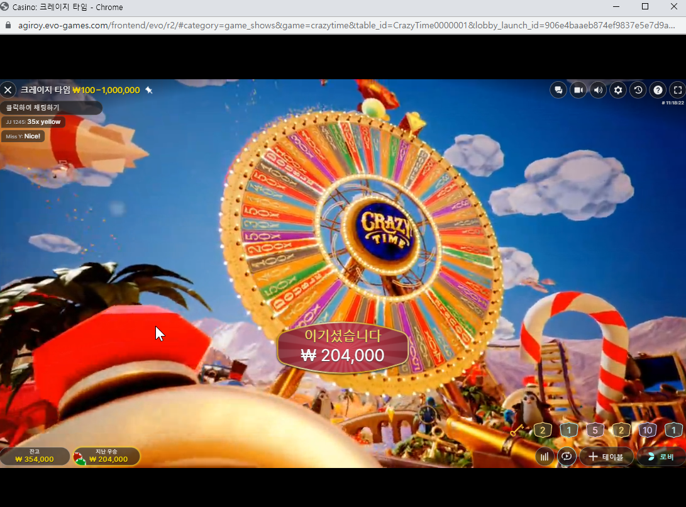Open the game history clock icon
Viewport: 686px width, 507px height.
point(638,90)
